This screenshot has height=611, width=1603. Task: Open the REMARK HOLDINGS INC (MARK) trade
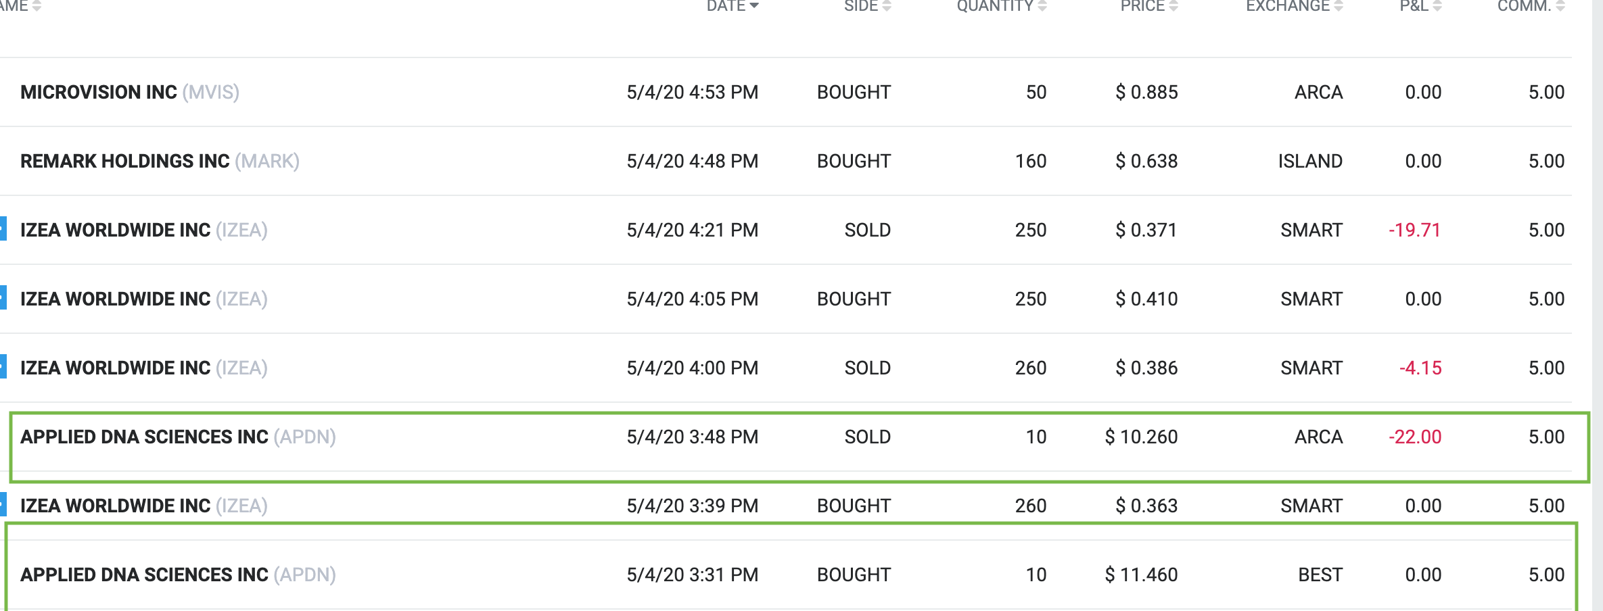[x=160, y=161]
